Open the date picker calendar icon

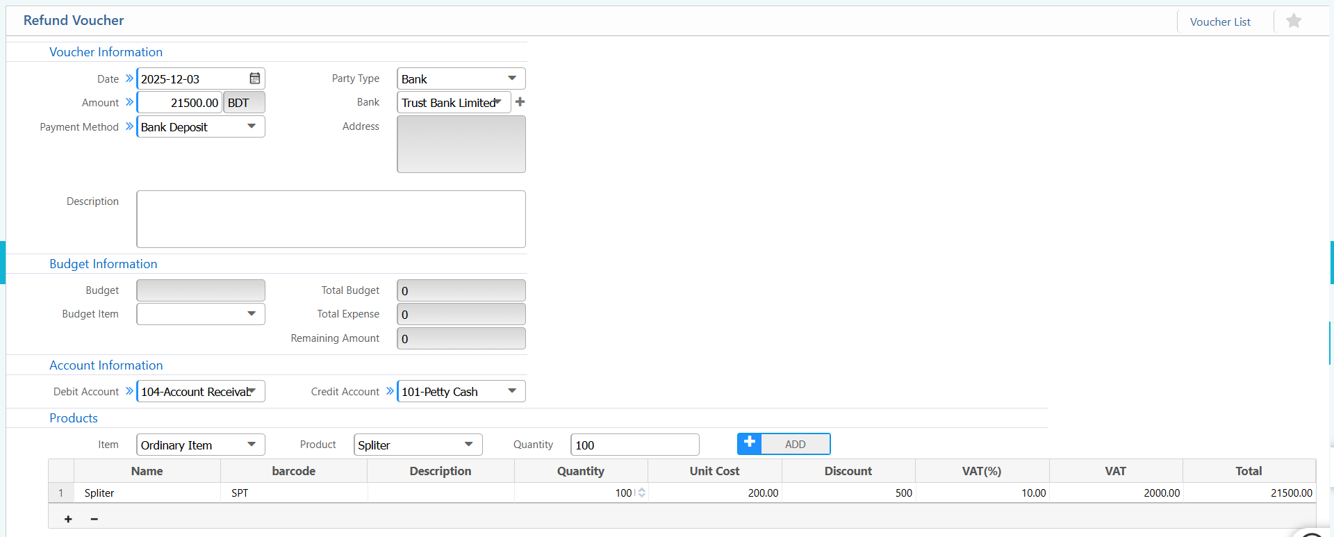[x=255, y=79]
